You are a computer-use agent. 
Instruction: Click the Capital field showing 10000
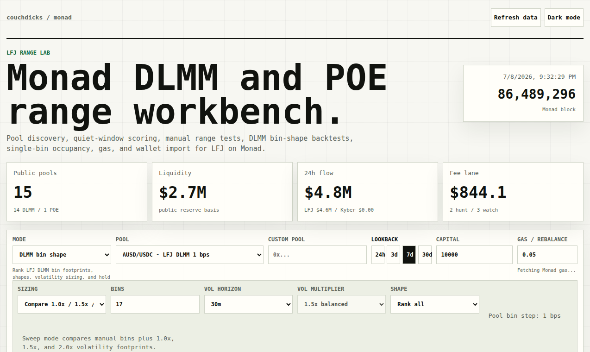474,255
